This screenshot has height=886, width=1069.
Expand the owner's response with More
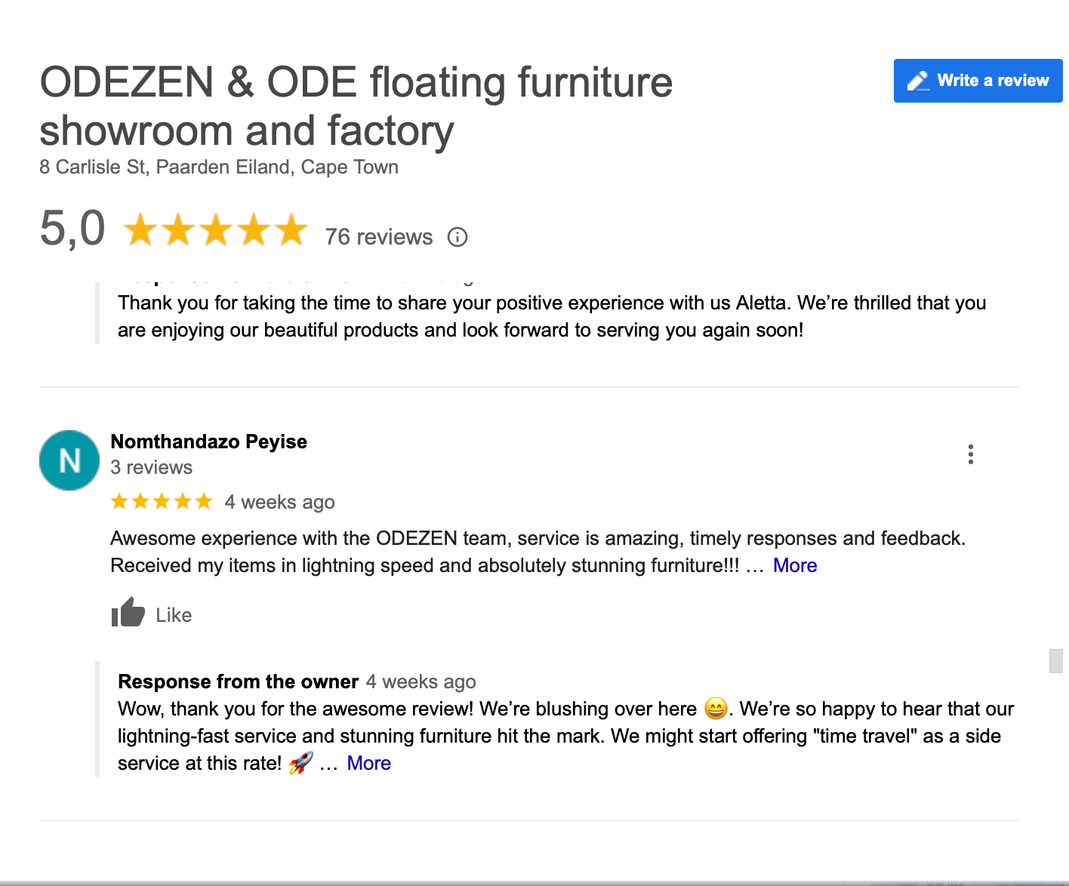[x=368, y=763]
